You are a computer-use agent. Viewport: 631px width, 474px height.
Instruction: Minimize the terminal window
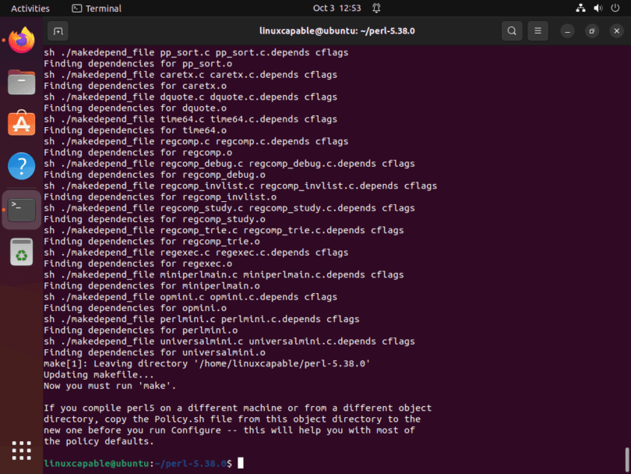click(567, 31)
